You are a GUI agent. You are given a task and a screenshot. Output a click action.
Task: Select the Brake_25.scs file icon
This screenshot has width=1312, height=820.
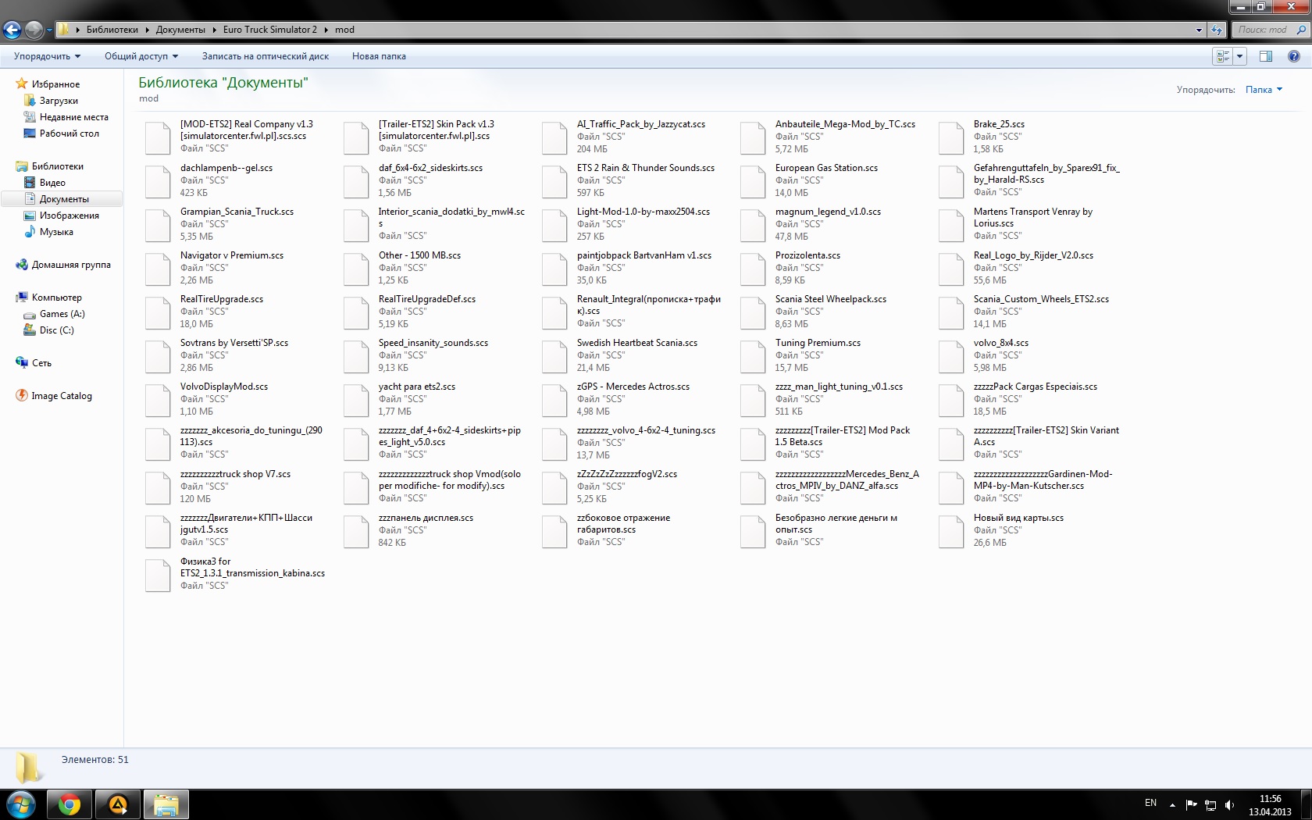[951, 137]
